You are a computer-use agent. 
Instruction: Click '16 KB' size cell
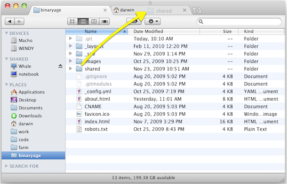(x=226, y=122)
